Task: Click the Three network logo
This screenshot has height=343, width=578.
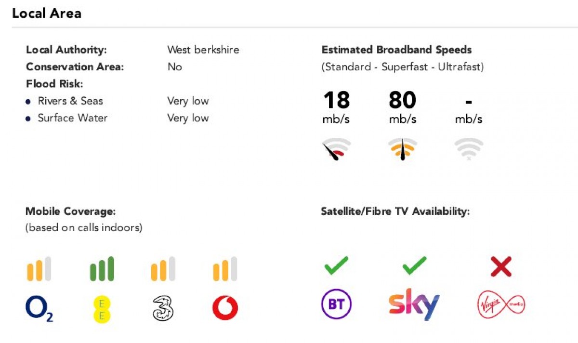Action: [x=162, y=308]
